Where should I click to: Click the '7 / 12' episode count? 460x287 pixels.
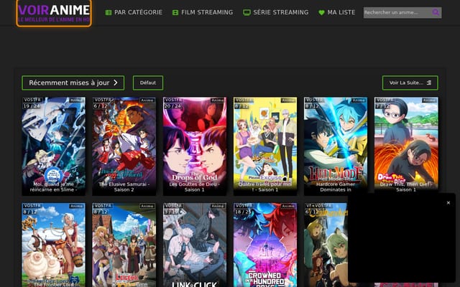click(x=382, y=106)
